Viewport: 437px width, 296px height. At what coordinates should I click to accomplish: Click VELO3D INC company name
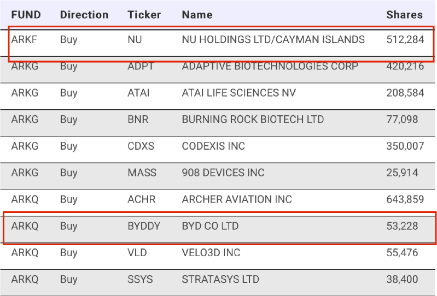(211, 252)
